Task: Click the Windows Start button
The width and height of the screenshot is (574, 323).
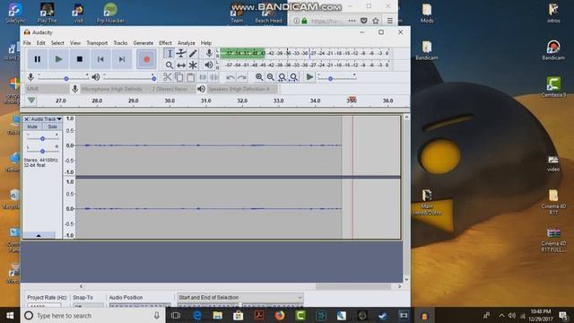Action: (x=10, y=315)
